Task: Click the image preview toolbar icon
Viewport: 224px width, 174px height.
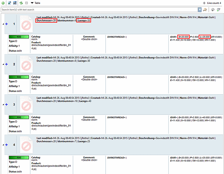Action: [x=10, y=3]
